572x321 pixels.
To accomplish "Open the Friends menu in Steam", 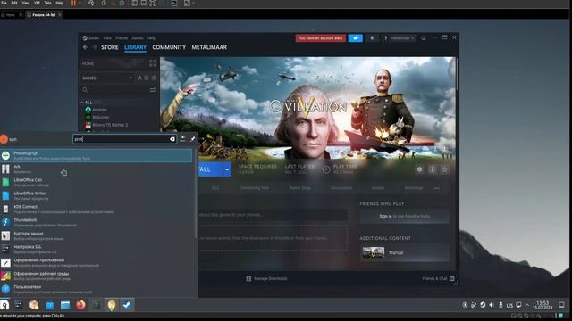I will tap(122, 37).
